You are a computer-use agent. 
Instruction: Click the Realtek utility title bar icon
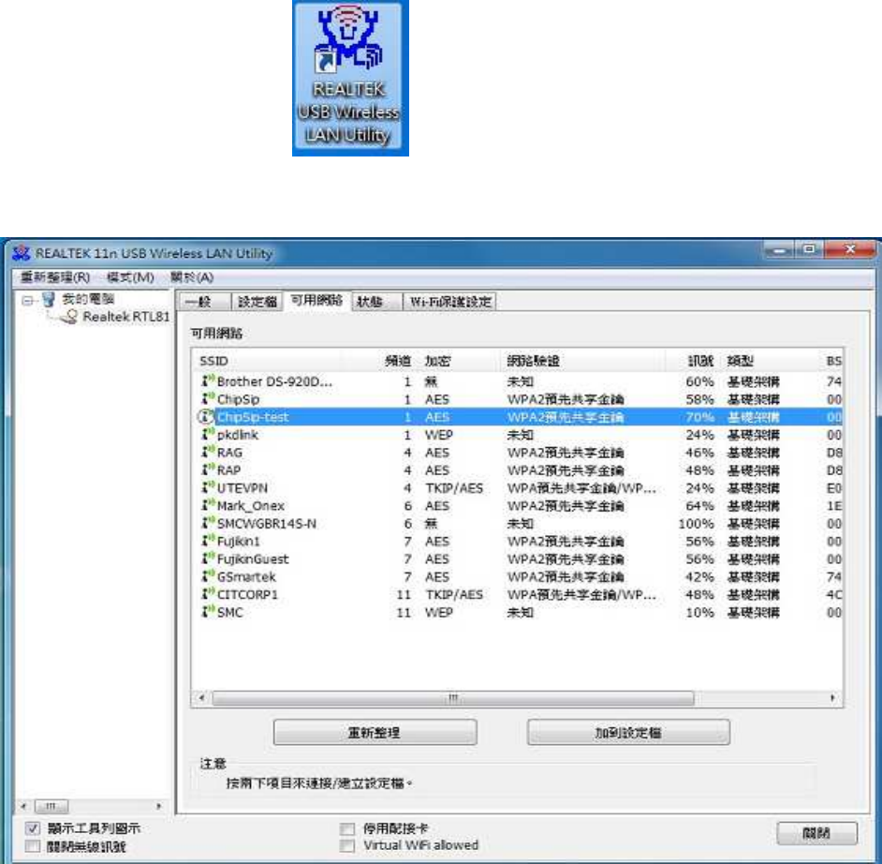pyautogui.click(x=22, y=253)
